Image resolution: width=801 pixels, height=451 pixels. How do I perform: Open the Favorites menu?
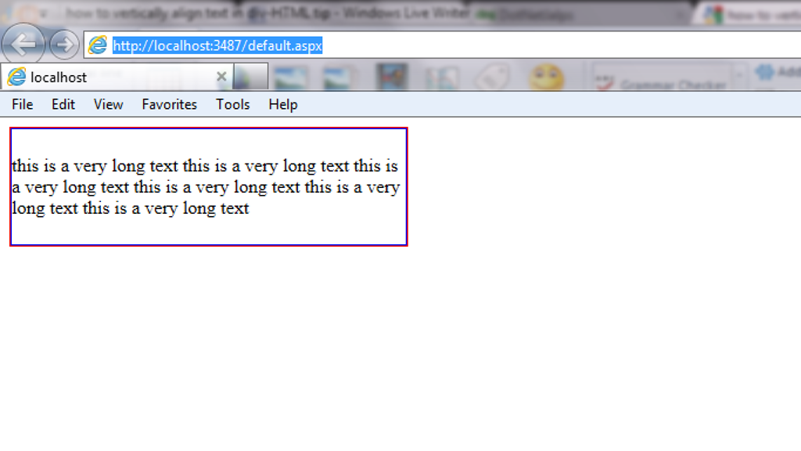point(169,104)
